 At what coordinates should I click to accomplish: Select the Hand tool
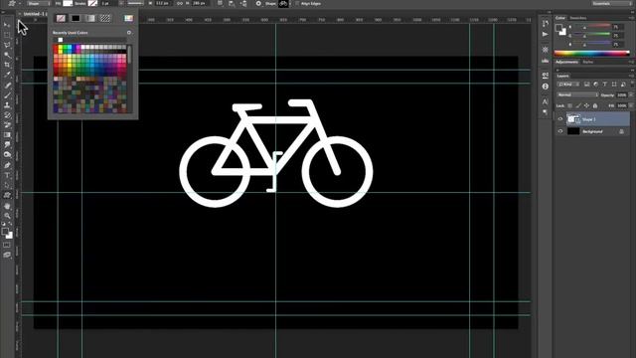(7, 206)
